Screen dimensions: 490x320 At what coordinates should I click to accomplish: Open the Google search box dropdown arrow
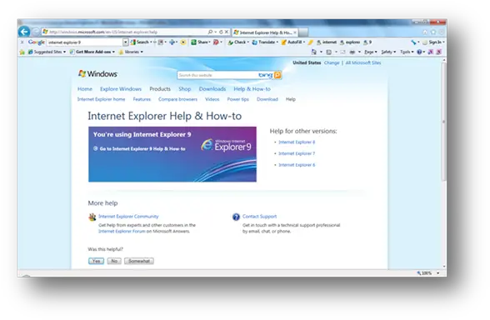(x=125, y=42)
